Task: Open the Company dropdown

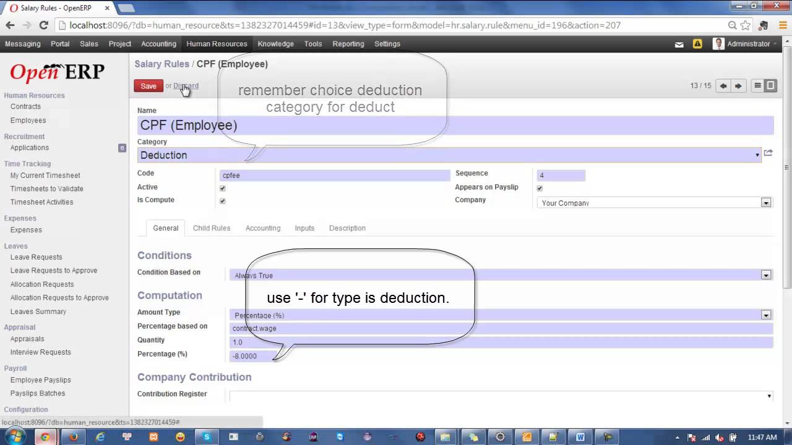Action: 766,203
